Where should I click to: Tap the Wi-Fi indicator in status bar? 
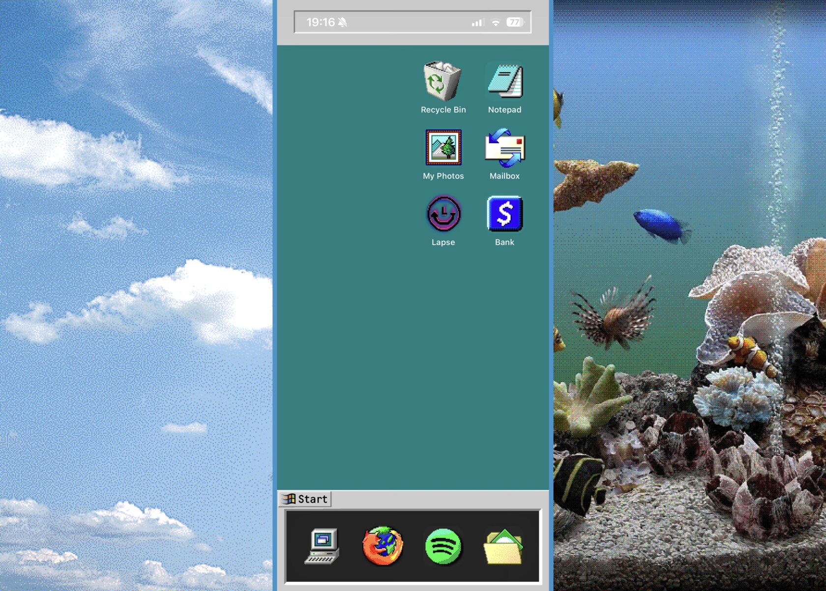coord(496,22)
